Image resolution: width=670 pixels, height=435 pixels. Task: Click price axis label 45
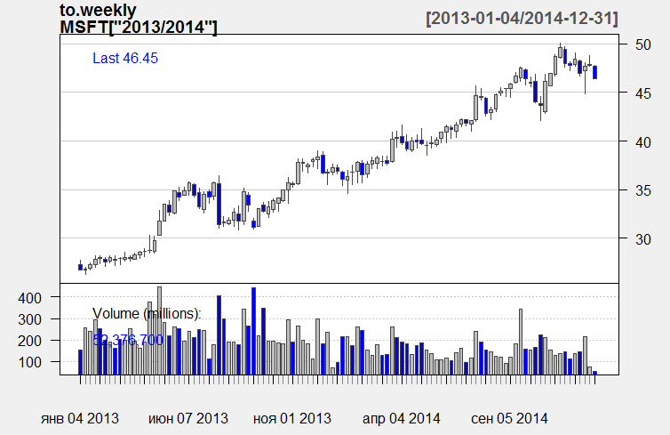coord(643,93)
